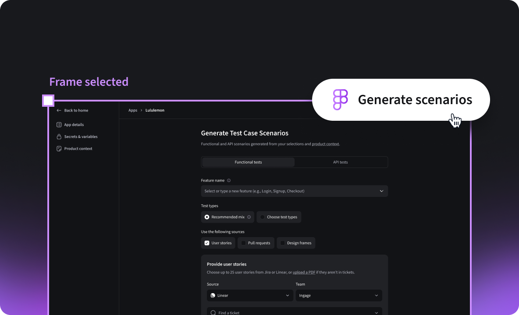Uncheck the User stories checkbox

(x=206, y=243)
